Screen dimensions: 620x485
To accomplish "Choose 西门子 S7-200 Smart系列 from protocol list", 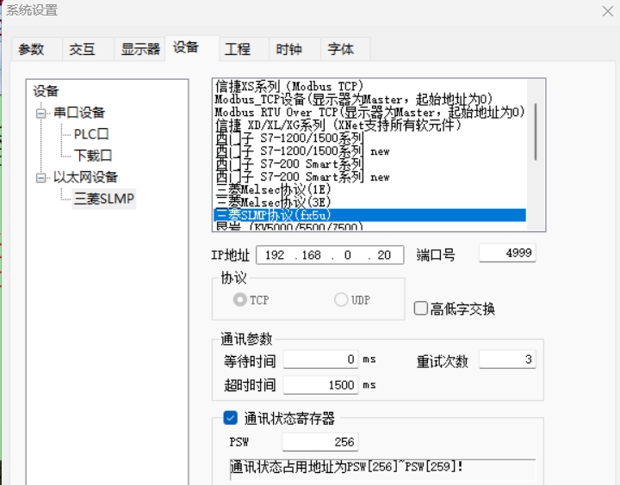I will pyautogui.click(x=289, y=164).
